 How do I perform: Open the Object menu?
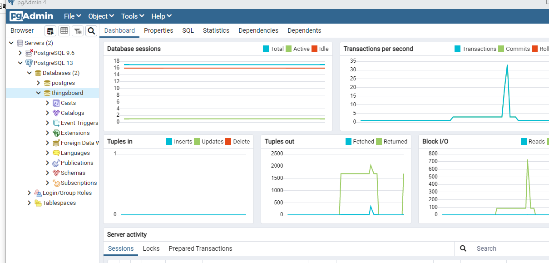click(101, 16)
